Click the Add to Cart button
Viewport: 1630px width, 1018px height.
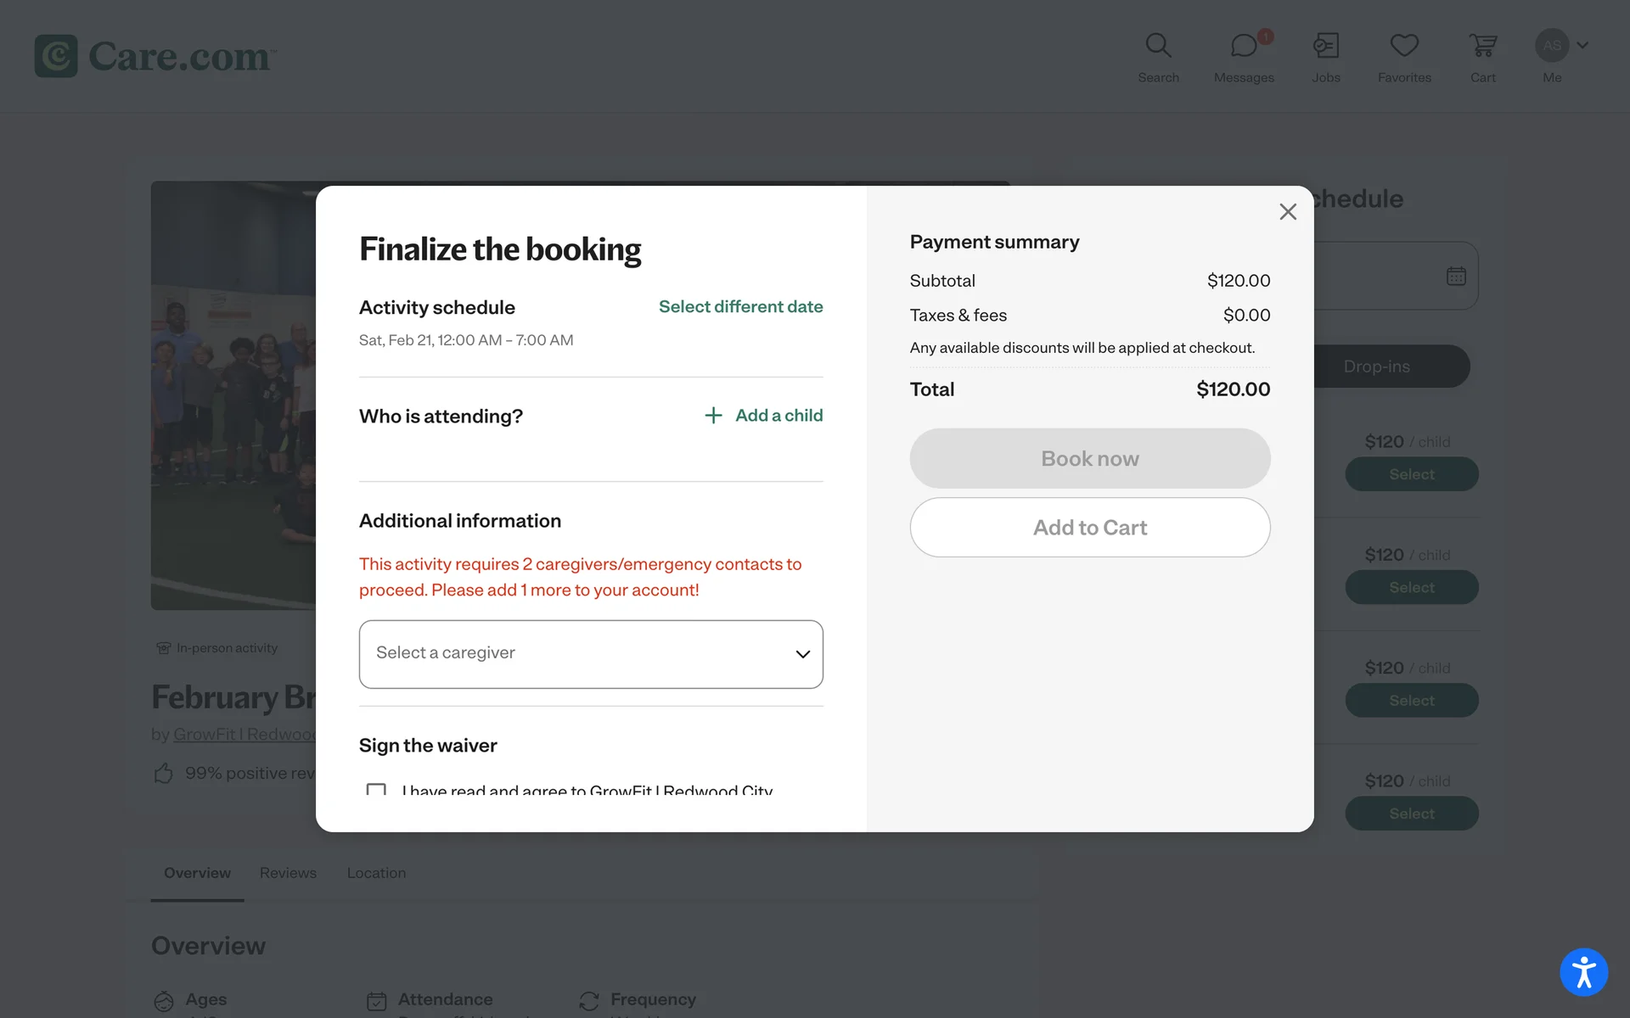click(1090, 528)
